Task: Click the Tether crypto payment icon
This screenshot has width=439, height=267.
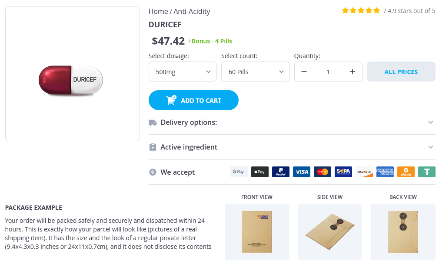Action: coord(426,172)
